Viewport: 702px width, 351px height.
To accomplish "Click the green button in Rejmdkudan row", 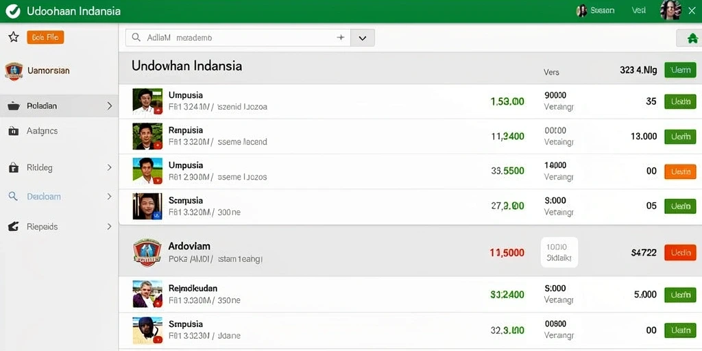I will tap(680, 295).
